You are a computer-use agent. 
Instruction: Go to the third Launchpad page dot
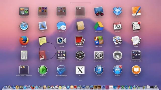82,81
